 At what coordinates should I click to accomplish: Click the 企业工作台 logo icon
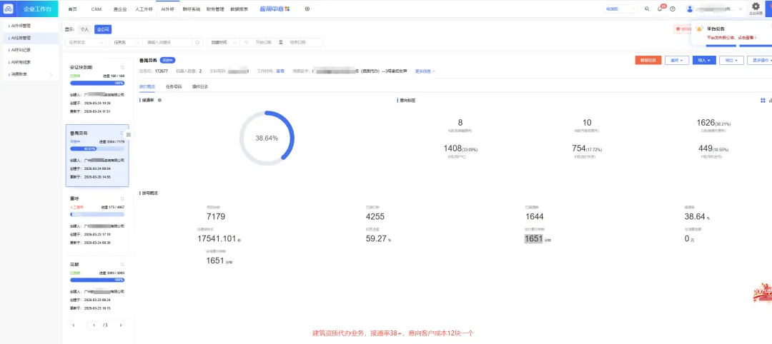pos(9,9)
